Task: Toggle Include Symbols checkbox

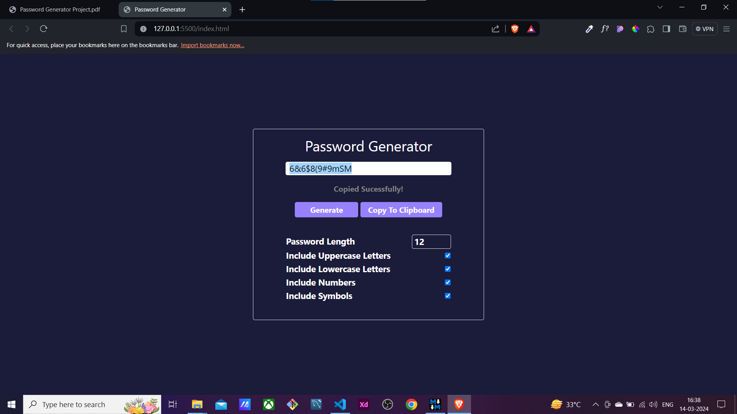Action: pyautogui.click(x=448, y=296)
